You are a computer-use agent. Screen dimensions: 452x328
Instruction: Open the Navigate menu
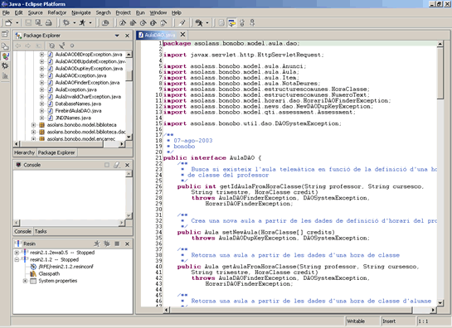(81, 12)
